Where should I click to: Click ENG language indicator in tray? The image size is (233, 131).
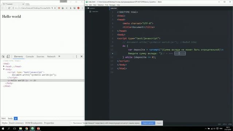click(221, 128)
